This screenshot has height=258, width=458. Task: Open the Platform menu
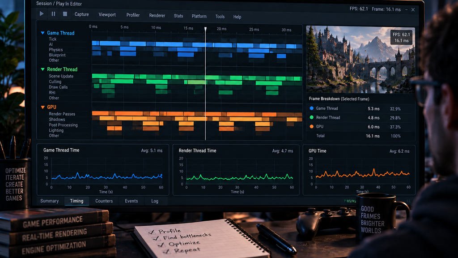199,17
